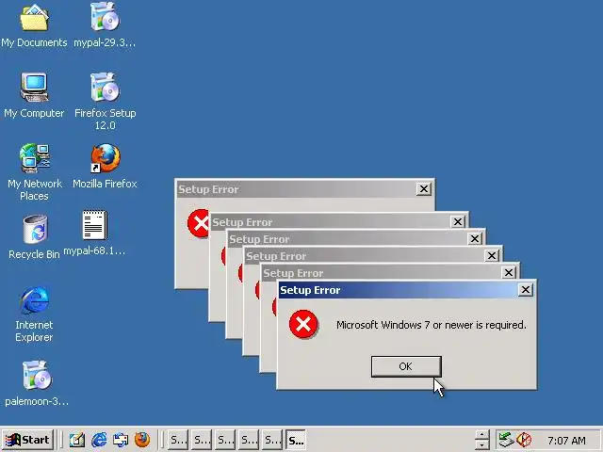
Task: Close the second Setup Error window from back
Action: [x=458, y=222]
